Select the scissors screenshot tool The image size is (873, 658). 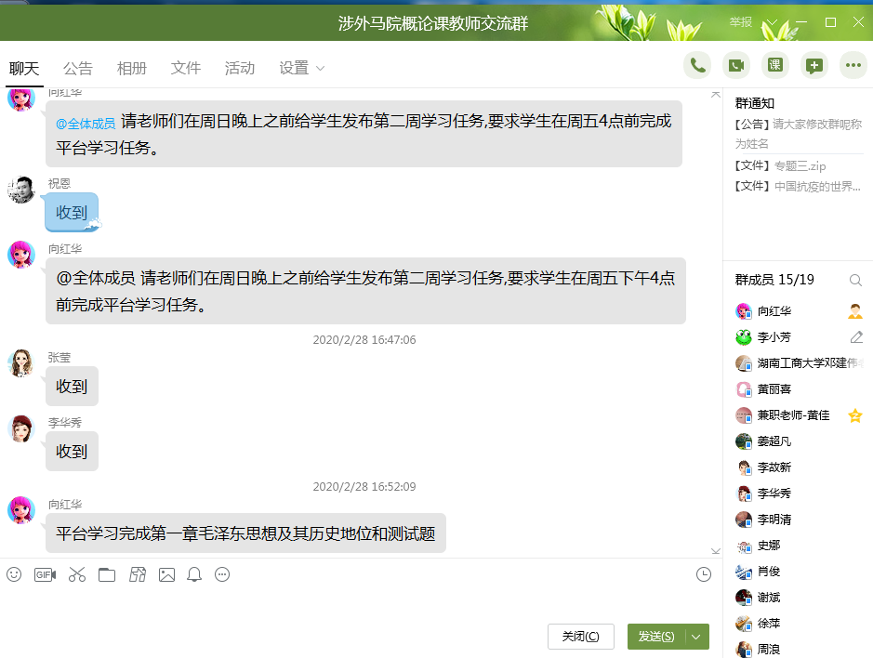(x=76, y=574)
